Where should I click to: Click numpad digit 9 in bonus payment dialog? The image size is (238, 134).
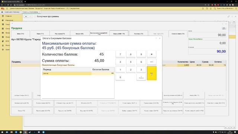pyautogui.click(x=141, y=54)
